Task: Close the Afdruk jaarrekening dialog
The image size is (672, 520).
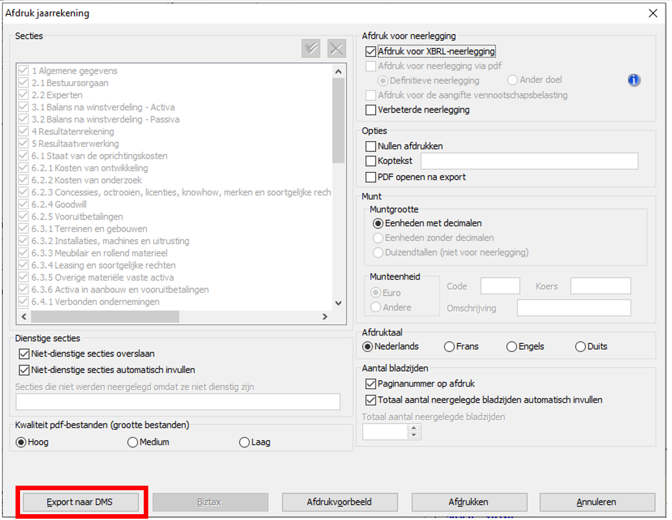Action: [x=653, y=13]
